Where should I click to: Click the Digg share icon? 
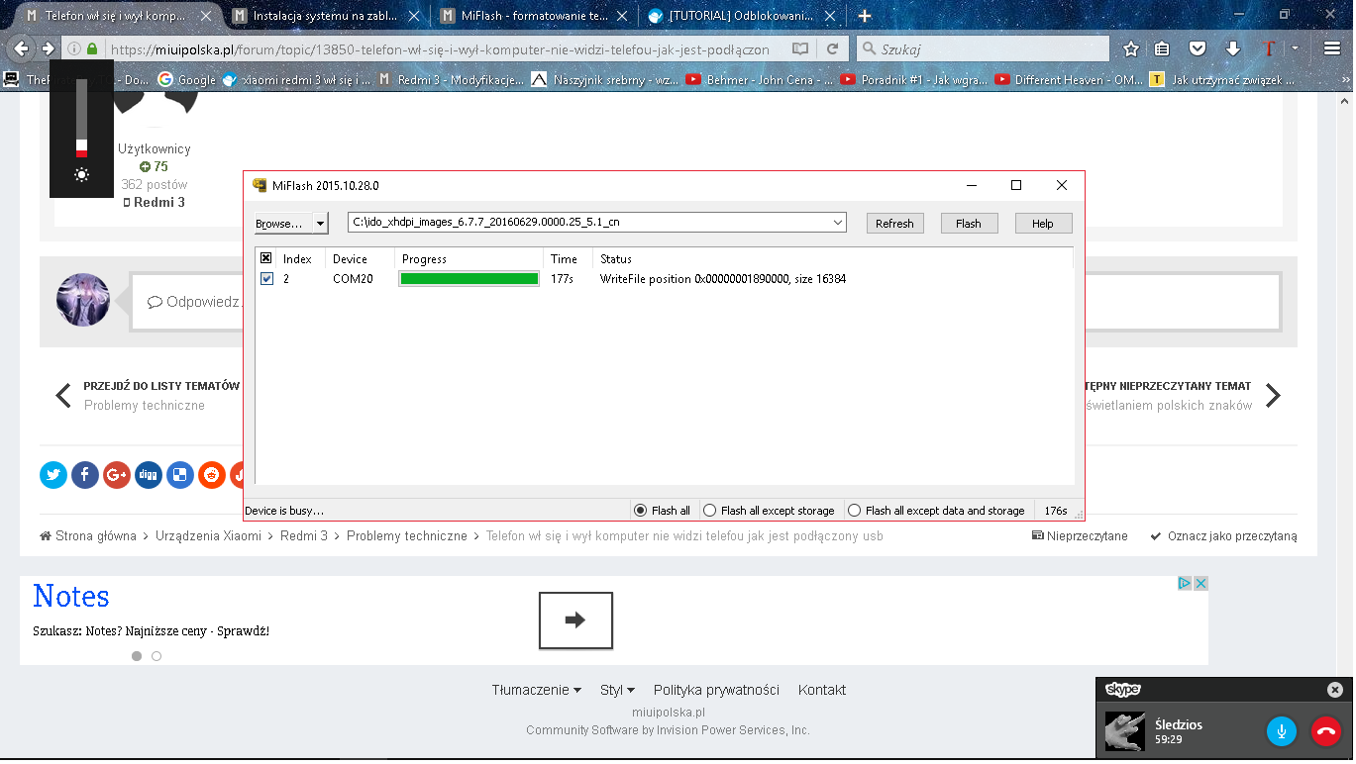[x=149, y=475]
